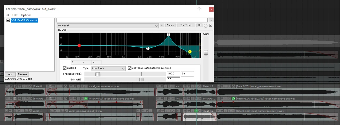Open notes icon on Rate:0.742 item
This screenshot has height=125, width=340.
222,111
